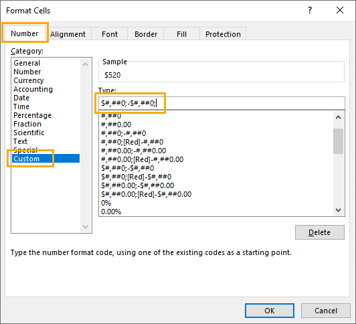Click the Help question mark icon

[310, 10]
